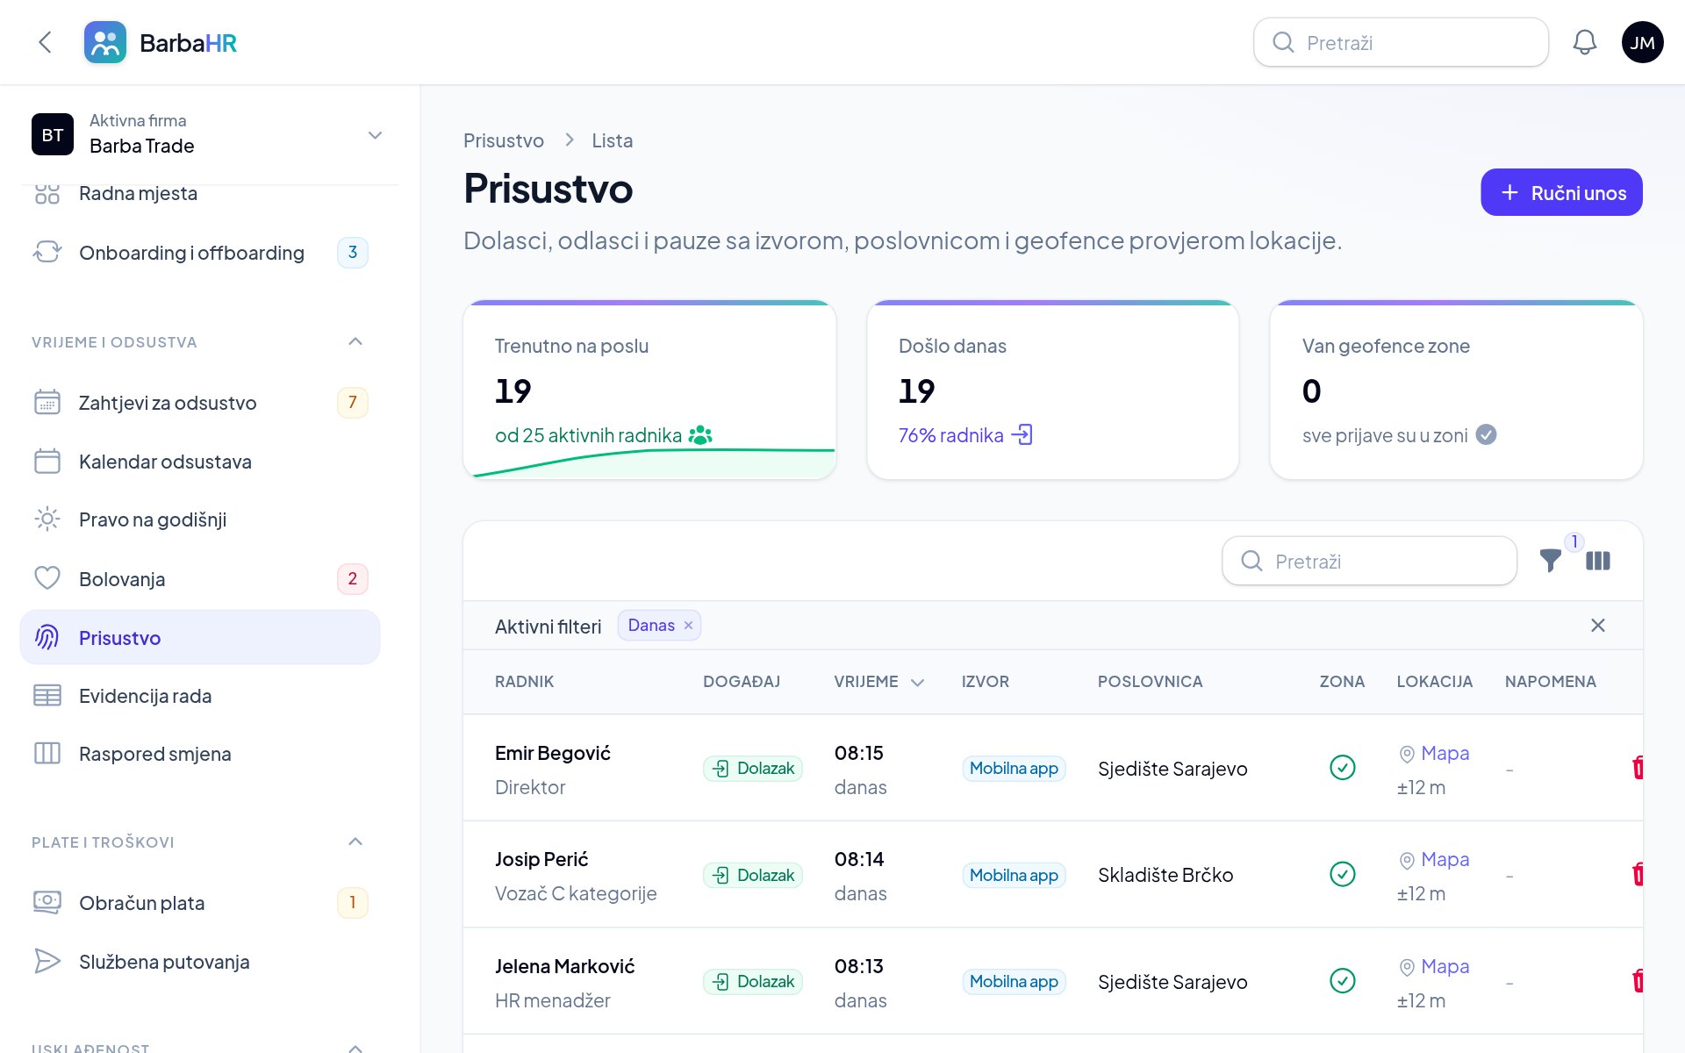Open notifications bell
Screen dimensions: 1685x1053
pyautogui.click(x=1584, y=42)
